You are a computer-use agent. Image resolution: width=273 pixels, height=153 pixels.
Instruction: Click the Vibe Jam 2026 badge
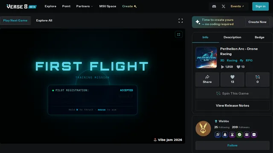point(168,140)
